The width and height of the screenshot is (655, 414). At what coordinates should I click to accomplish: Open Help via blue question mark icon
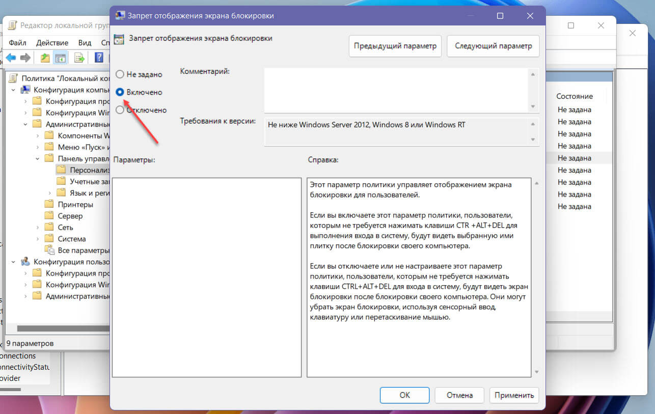click(99, 58)
